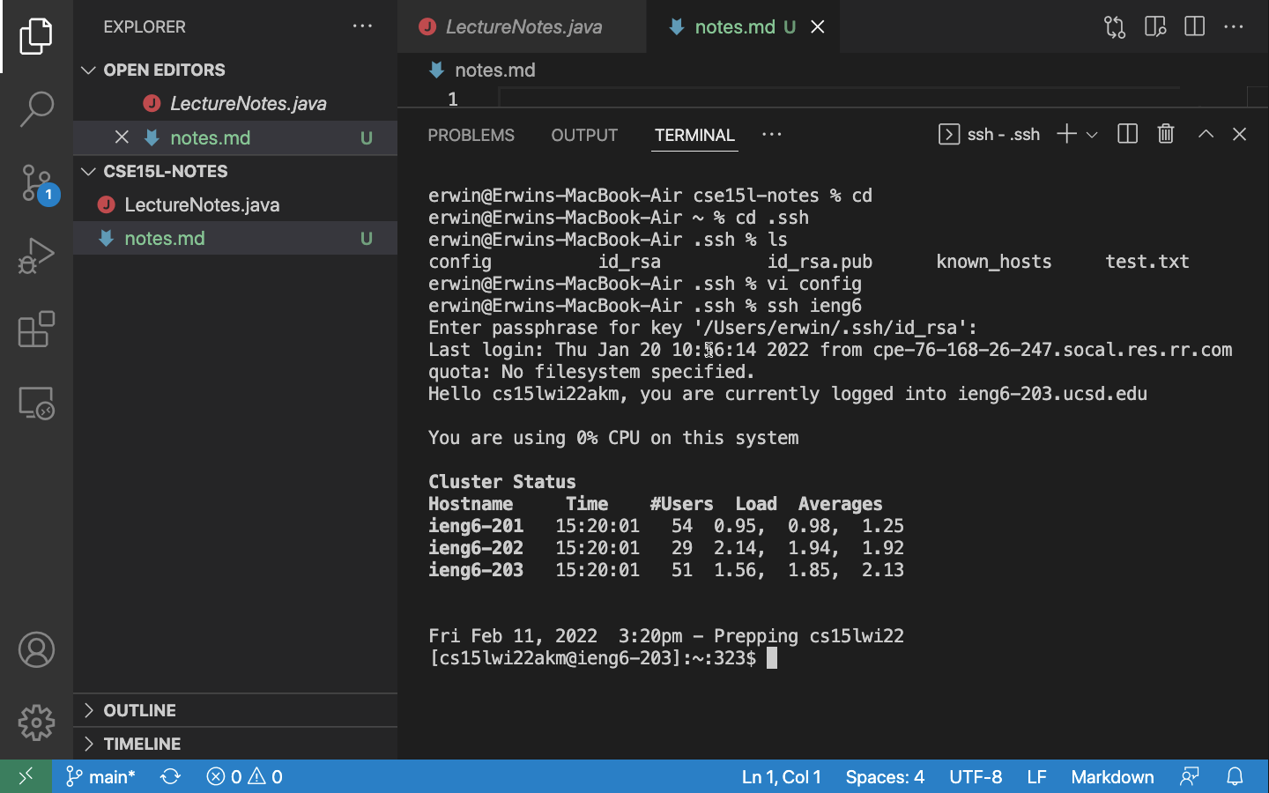
Task: Click known_hosts in terminal output
Action: (x=993, y=262)
